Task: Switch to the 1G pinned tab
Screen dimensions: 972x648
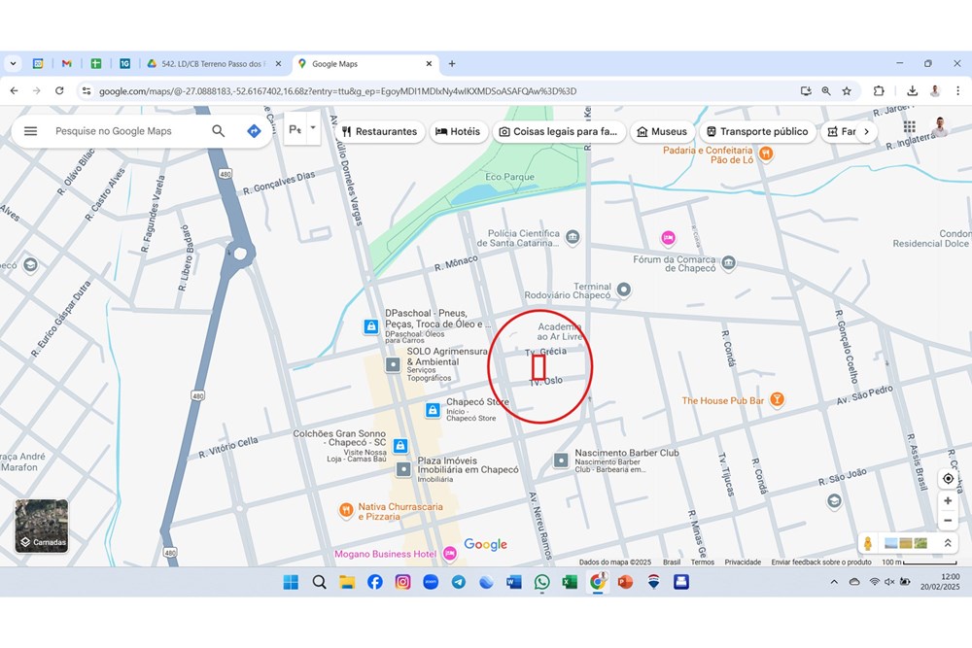Action: (124, 64)
